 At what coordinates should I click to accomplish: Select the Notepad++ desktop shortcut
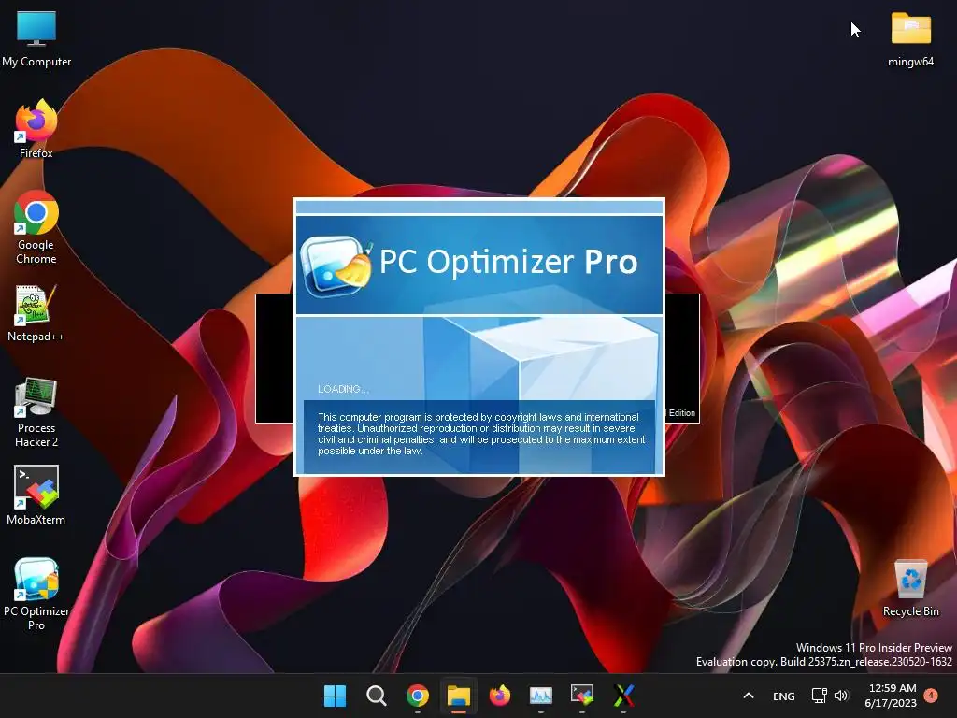pyautogui.click(x=36, y=313)
